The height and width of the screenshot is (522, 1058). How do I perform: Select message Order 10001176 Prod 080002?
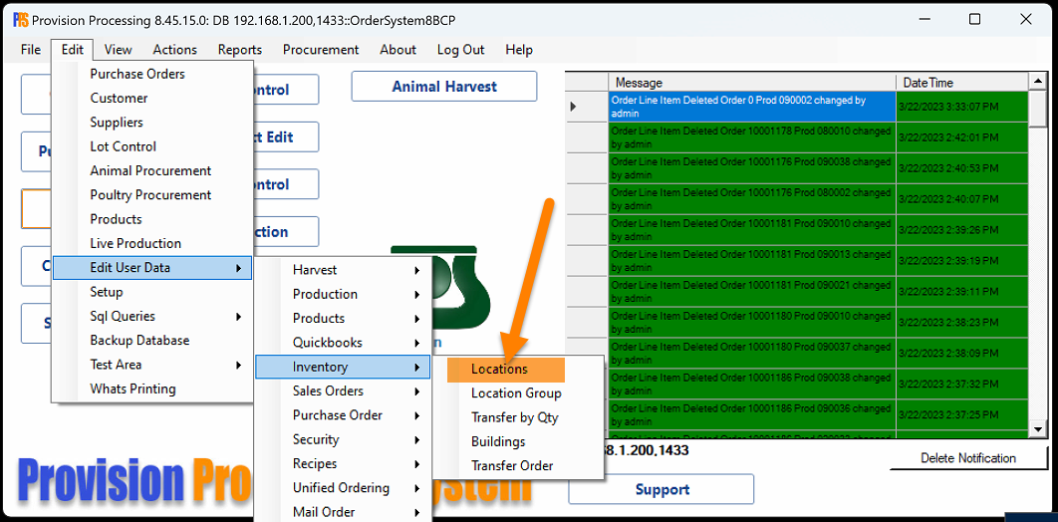click(x=752, y=199)
